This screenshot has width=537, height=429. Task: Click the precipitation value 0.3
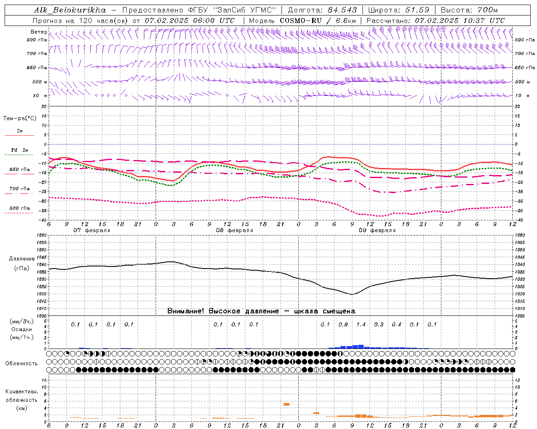379,324
